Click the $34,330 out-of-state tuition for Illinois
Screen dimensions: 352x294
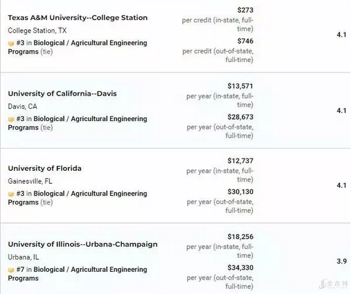pyautogui.click(x=240, y=268)
